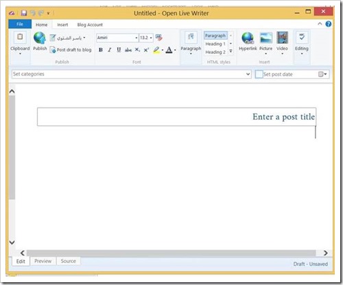Viewport: 343px width, 285px height.
Task: Select the Paragraph HTML style
Action: (x=215, y=36)
